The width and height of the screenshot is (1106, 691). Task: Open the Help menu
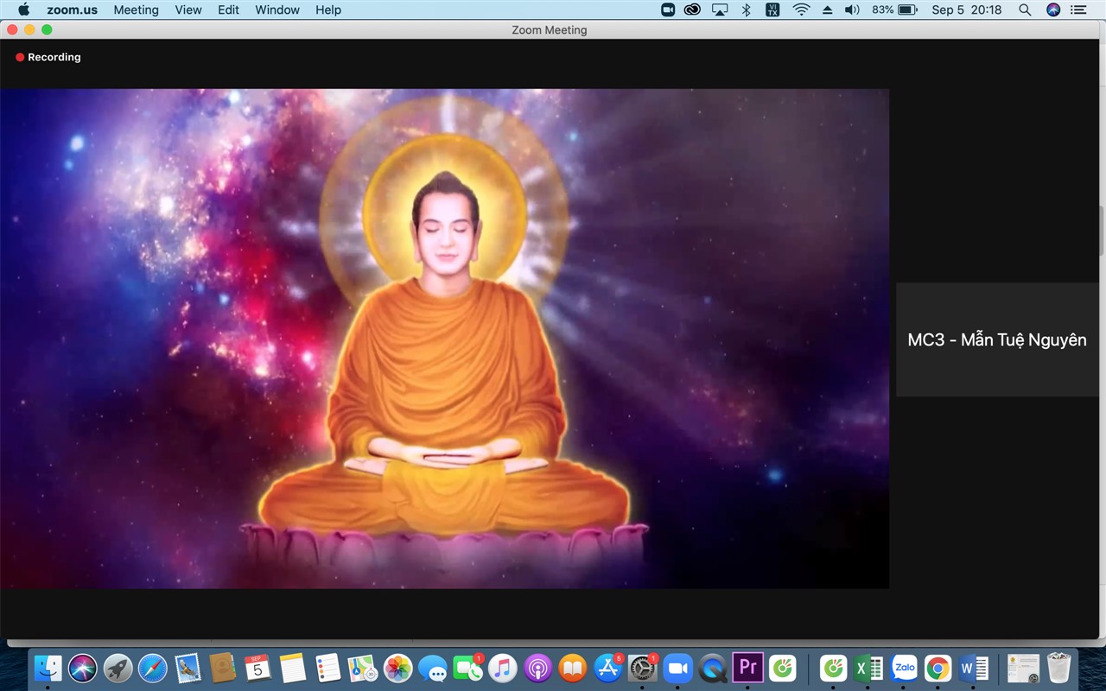pos(328,10)
